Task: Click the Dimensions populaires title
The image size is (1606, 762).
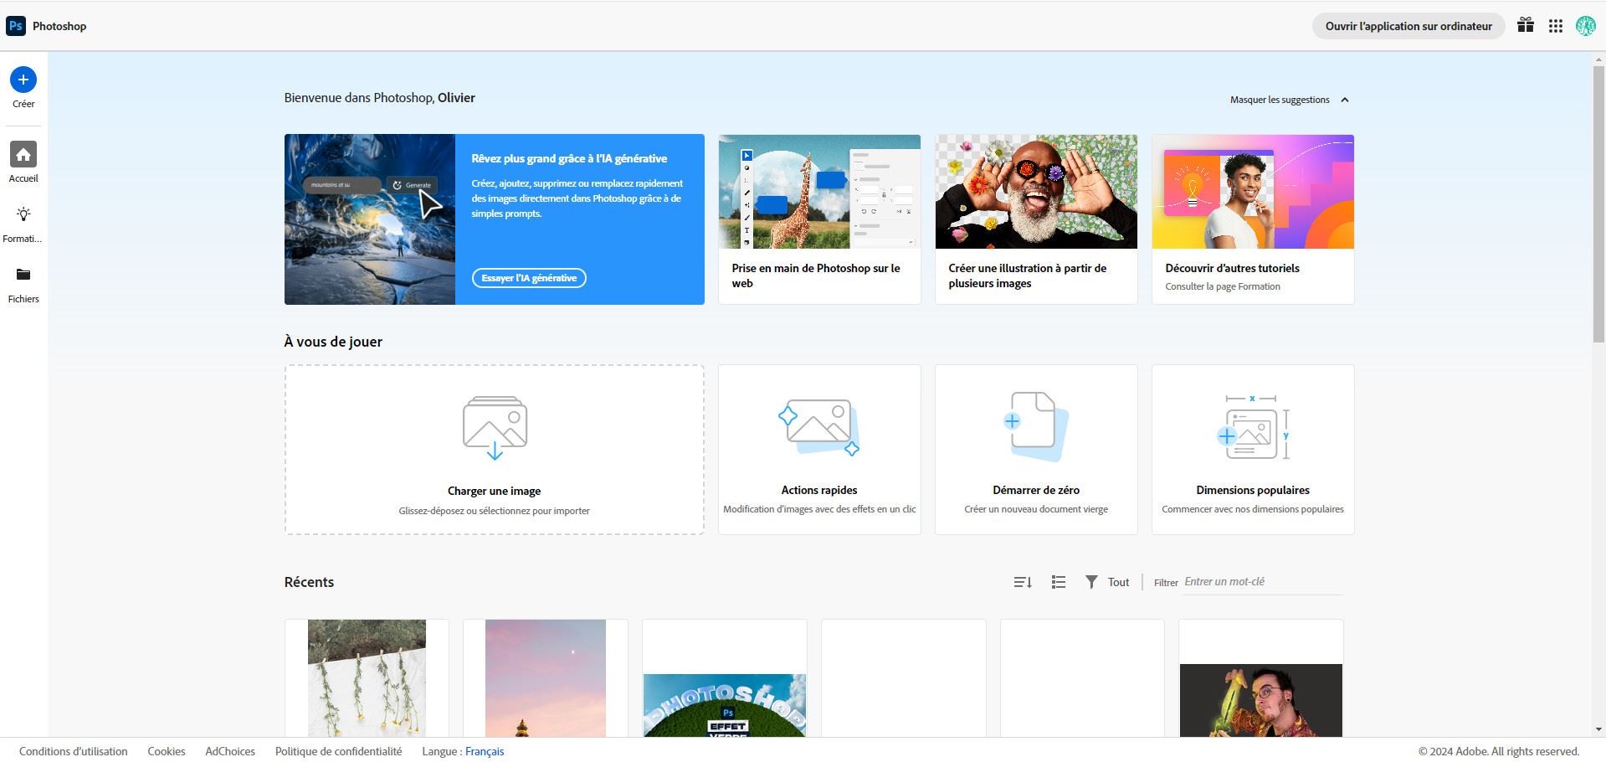Action: coord(1253,490)
